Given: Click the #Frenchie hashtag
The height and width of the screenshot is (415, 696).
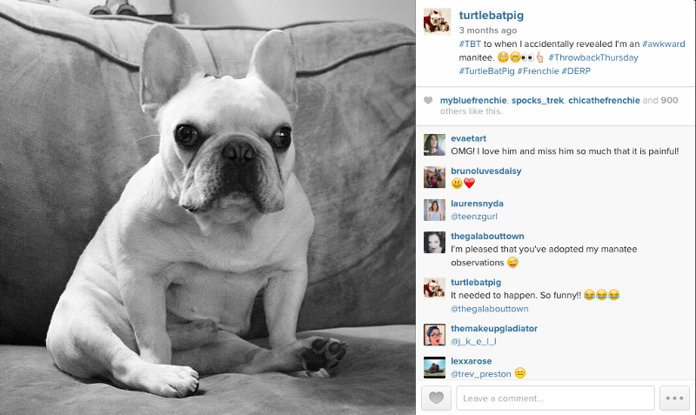Looking at the screenshot, I should point(538,71).
